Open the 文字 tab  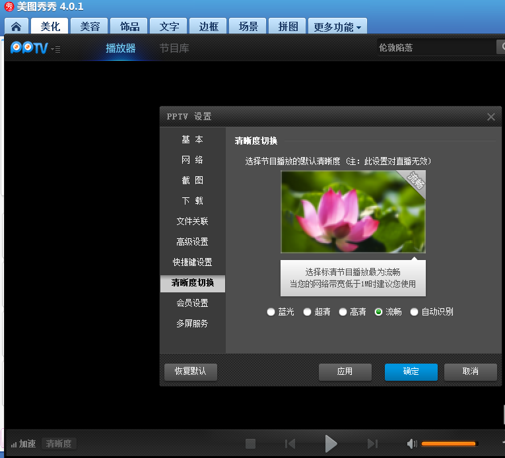click(x=168, y=26)
